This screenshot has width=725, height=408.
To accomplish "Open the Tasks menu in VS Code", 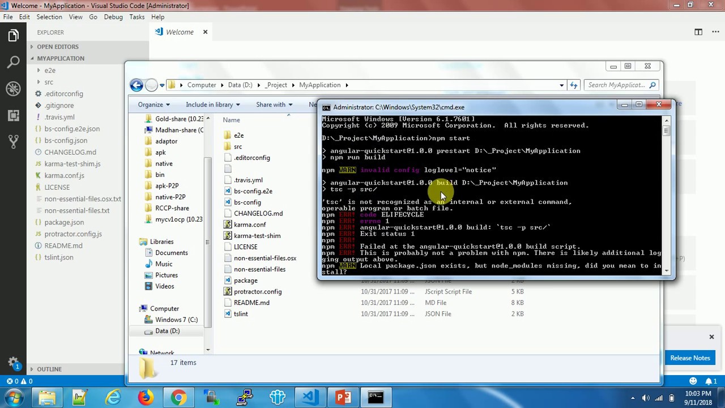I will [x=137, y=17].
